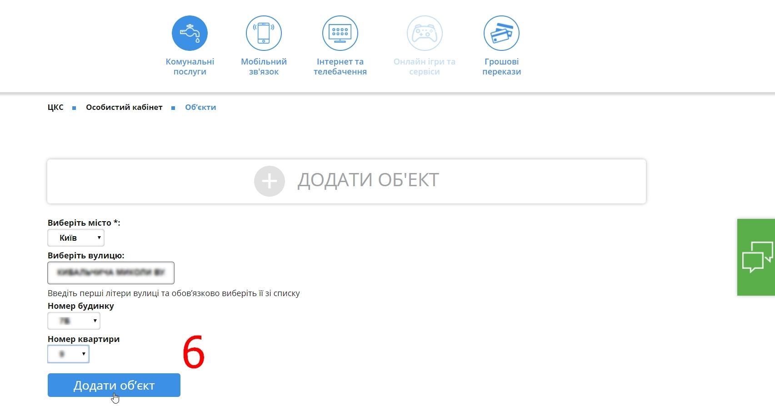775x406 pixels.
Task: Click the TV monitor internet icon
Action: pos(340,33)
